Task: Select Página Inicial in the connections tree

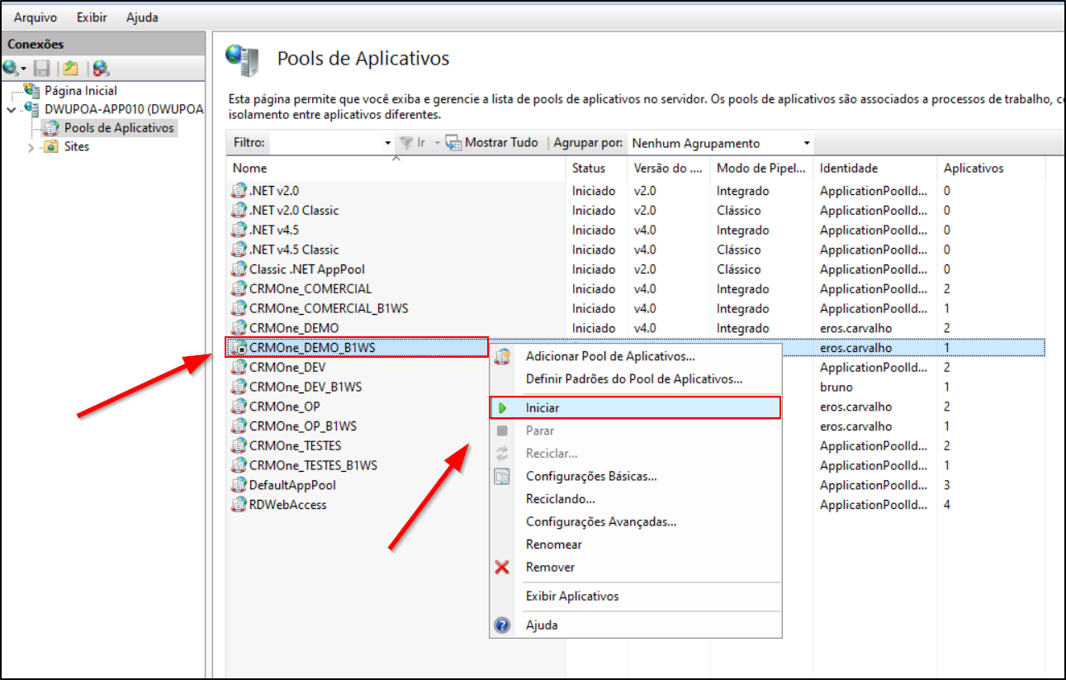Action: click(x=81, y=91)
